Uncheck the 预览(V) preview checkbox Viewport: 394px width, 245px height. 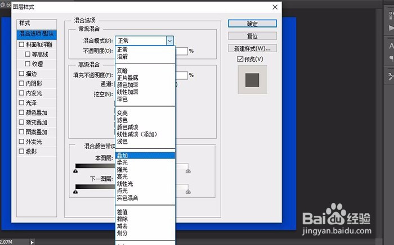(x=240, y=59)
